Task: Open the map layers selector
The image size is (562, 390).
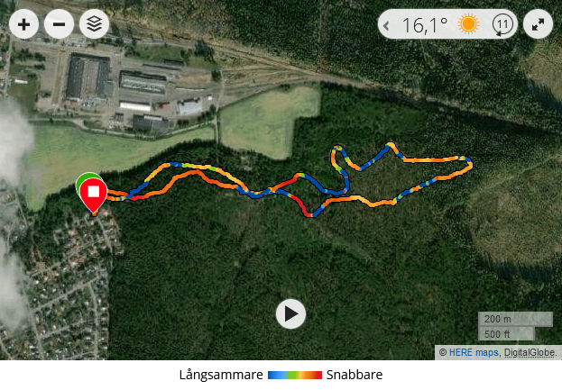Action: (x=94, y=24)
